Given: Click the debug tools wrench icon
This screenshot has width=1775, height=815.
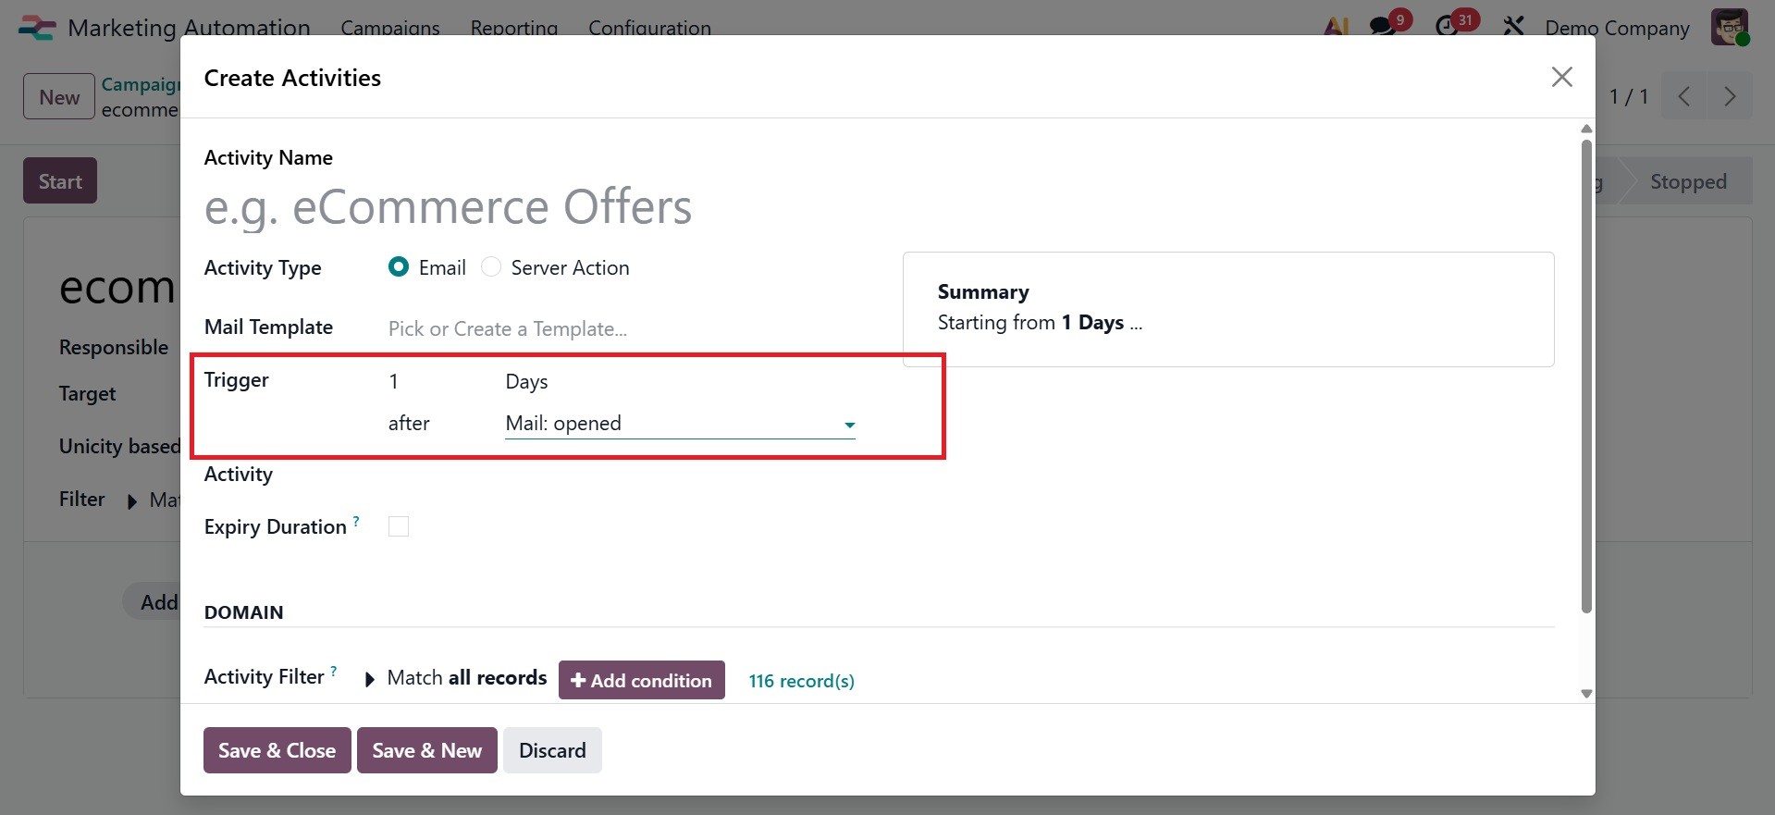Looking at the screenshot, I should [1513, 26].
